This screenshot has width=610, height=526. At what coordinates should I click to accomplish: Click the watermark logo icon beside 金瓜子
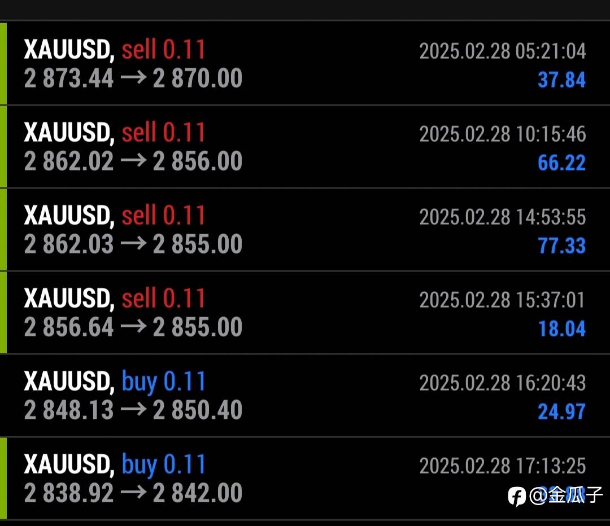point(517,496)
